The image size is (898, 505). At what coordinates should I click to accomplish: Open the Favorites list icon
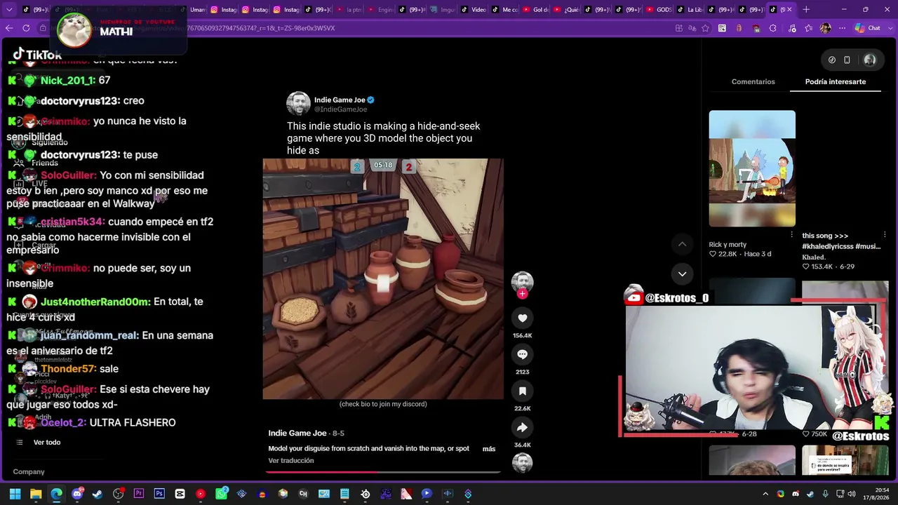[809, 28]
